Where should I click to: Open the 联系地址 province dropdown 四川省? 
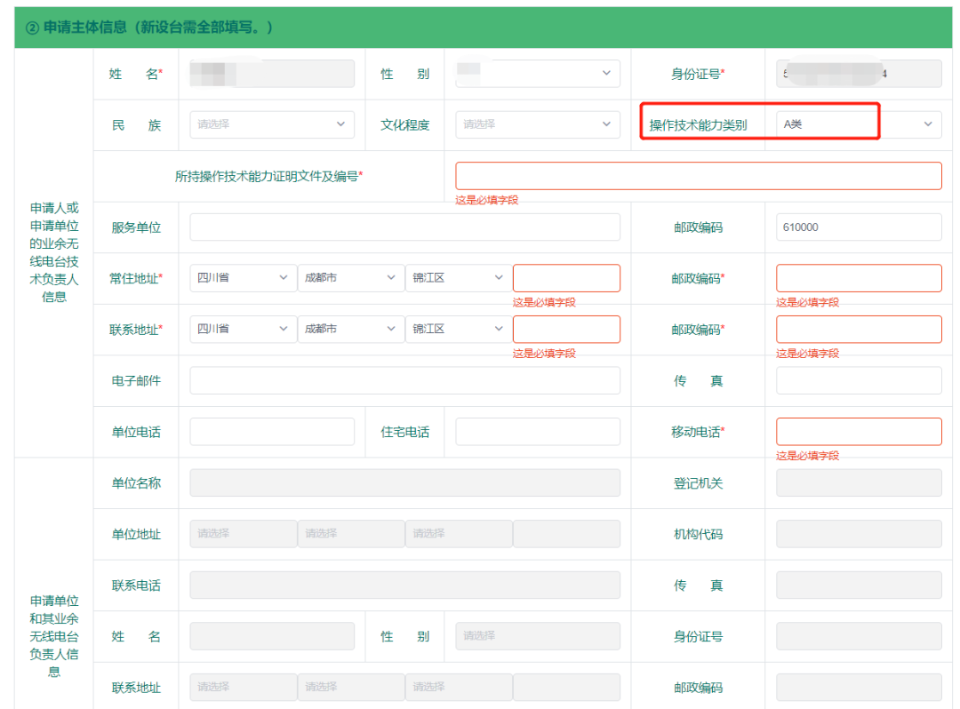(x=243, y=329)
